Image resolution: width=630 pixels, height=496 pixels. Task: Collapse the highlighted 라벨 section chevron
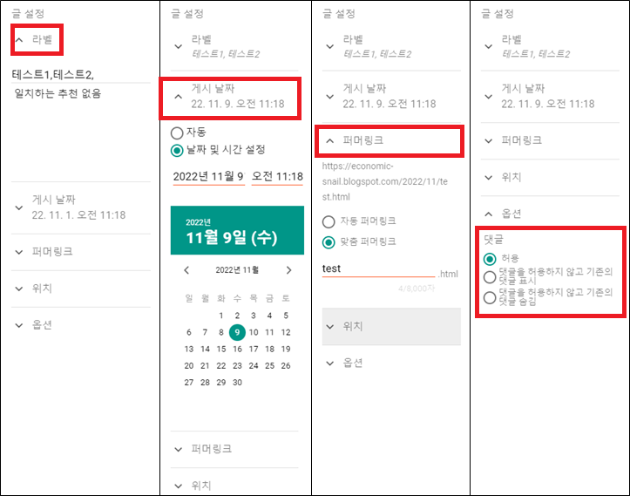pos(19,40)
